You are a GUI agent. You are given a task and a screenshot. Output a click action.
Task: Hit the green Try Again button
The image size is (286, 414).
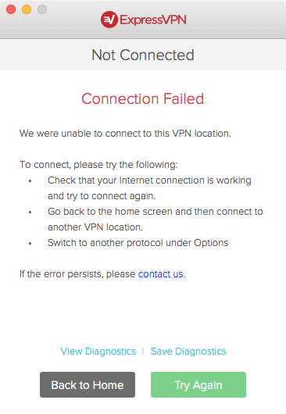click(198, 384)
